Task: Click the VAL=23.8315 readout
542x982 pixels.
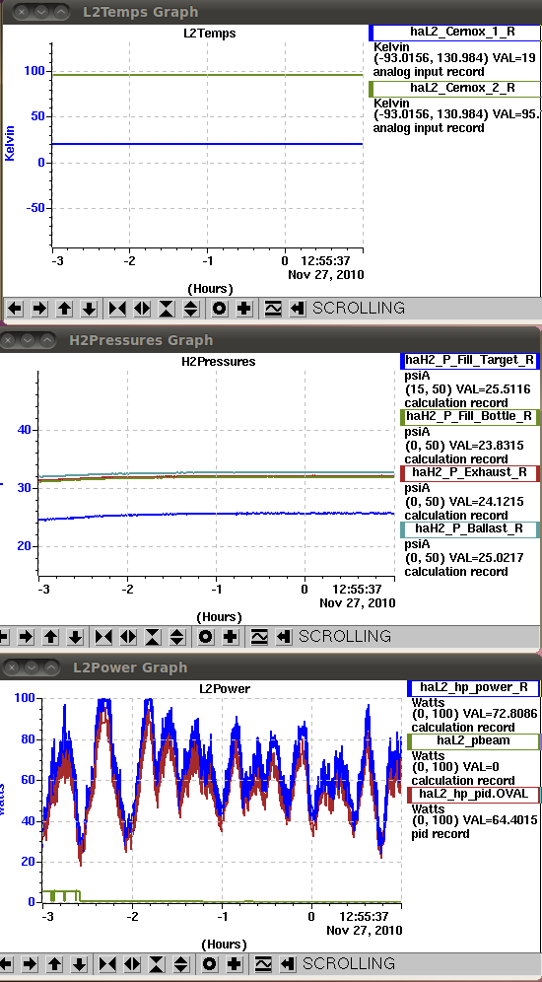Action: (490, 446)
